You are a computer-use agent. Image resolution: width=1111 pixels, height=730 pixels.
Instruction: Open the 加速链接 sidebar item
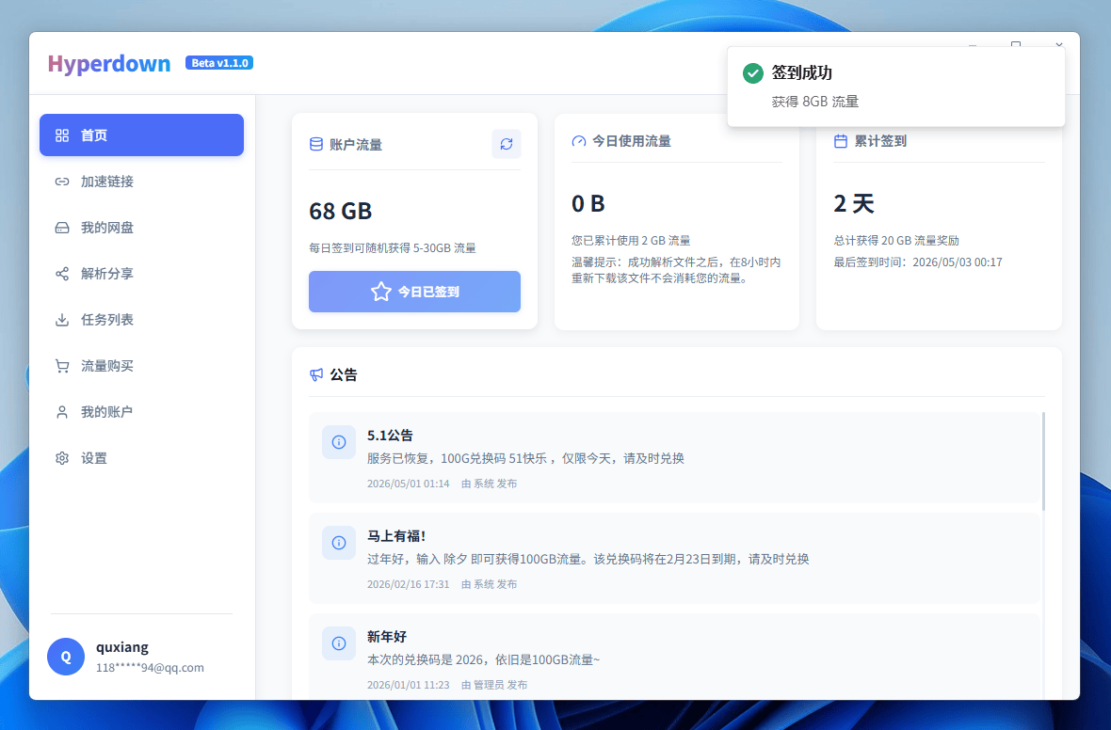(141, 182)
